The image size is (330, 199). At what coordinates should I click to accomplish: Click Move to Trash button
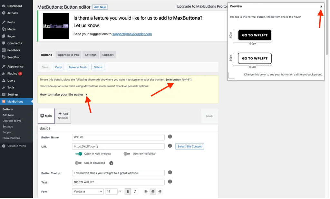coord(78,67)
